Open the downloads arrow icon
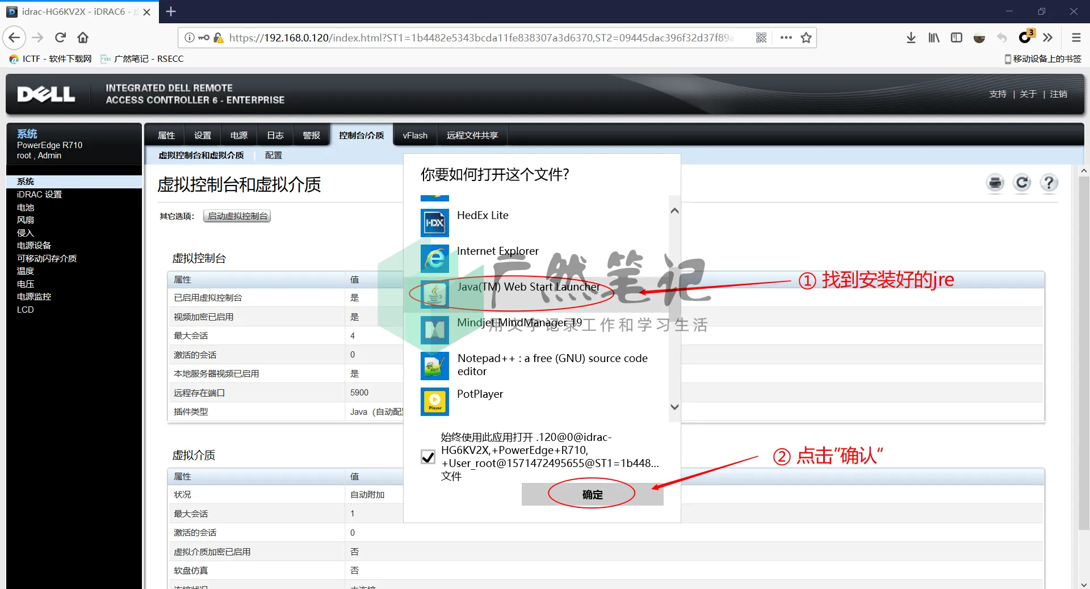Image resolution: width=1090 pixels, height=589 pixels. (x=911, y=37)
